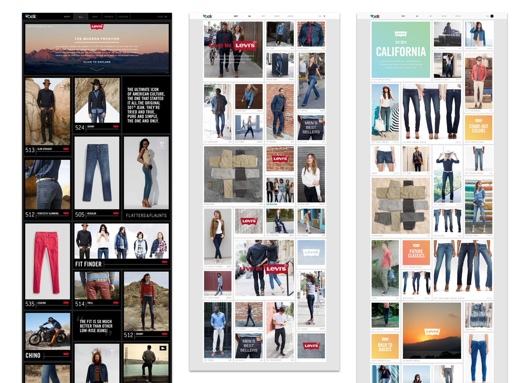
Task: Select WOMEN sort option in middle mockup
Action: click(x=277, y=16)
